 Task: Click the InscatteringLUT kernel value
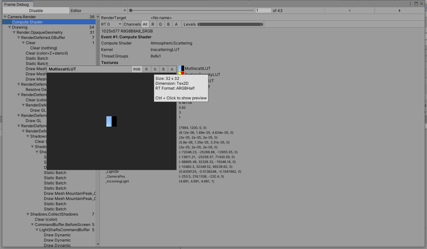click(x=165, y=50)
